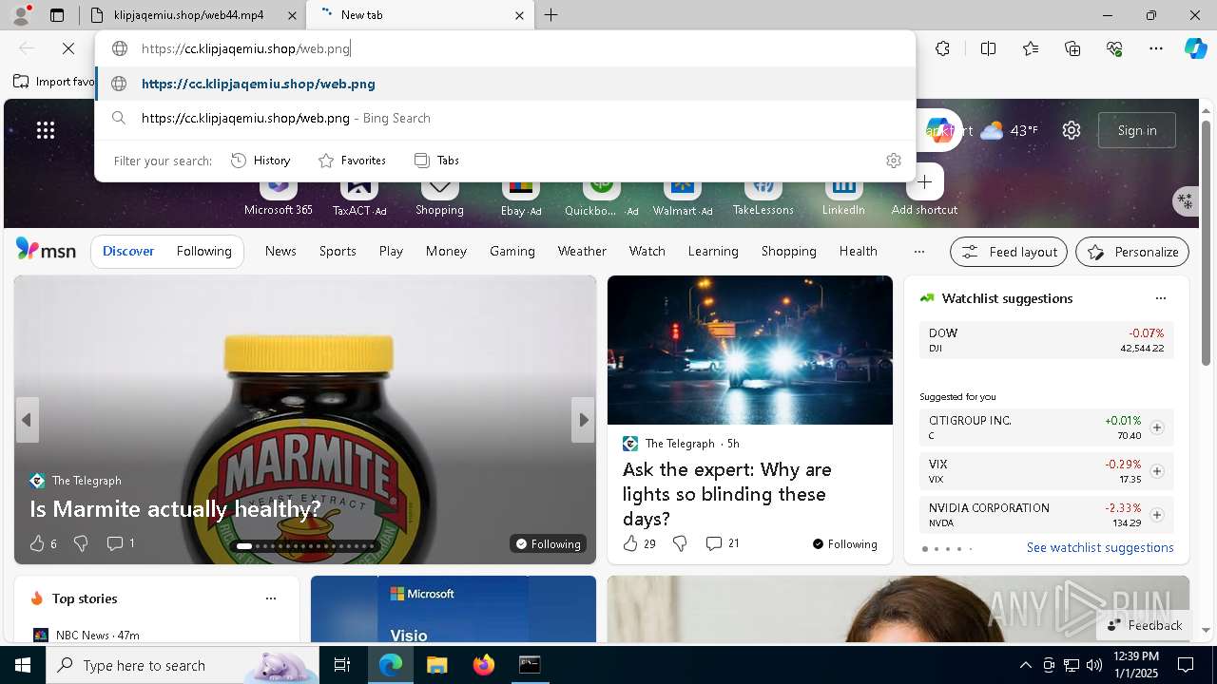The width and height of the screenshot is (1217, 684).
Task: Follow See watchlist suggestions link
Action: 1100,547
